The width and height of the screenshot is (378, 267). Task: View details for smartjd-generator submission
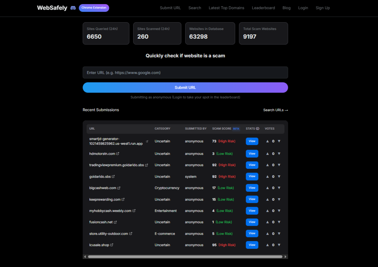click(x=252, y=141)
